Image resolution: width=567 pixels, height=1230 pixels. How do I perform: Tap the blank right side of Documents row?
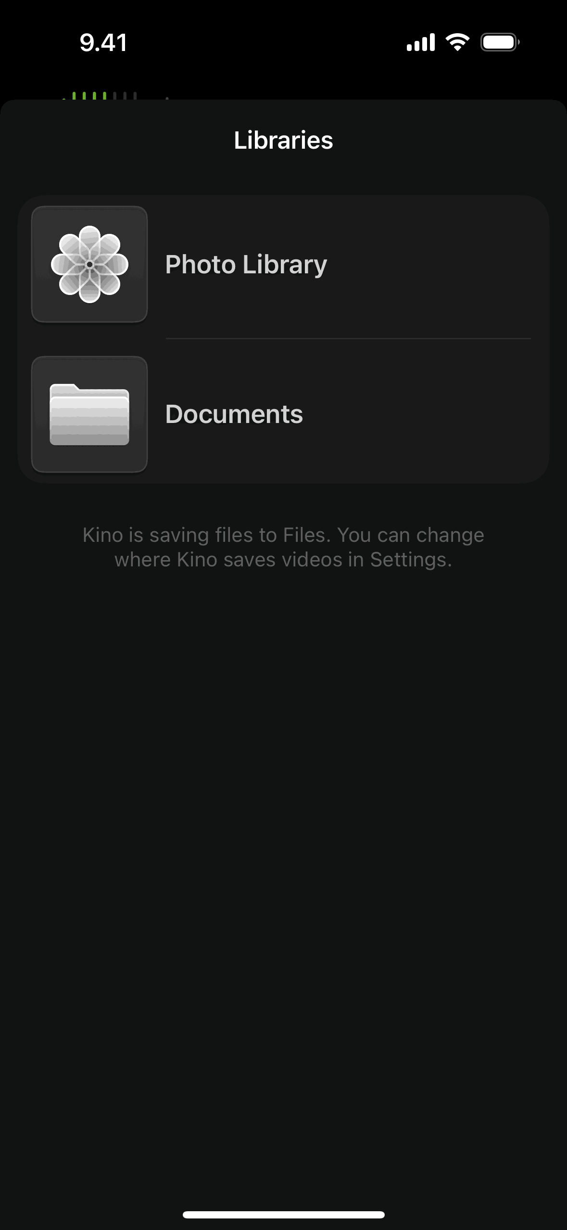[x=423, y=414]
